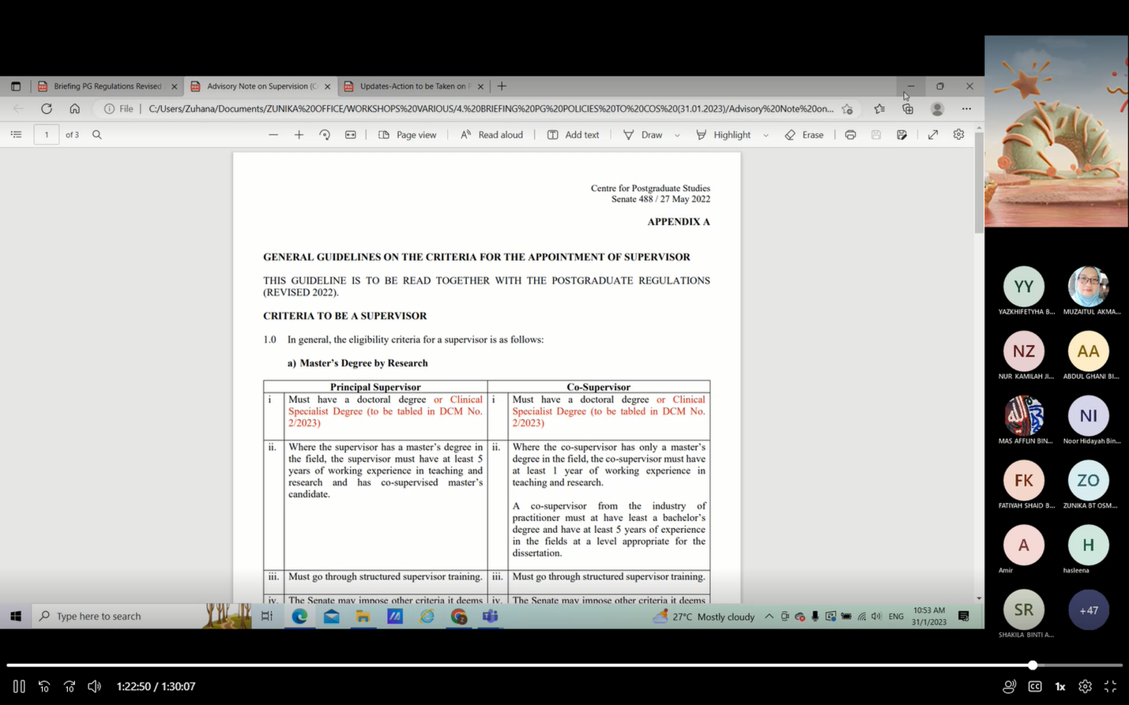This screenshot has width=1129, height=705.
Task: Select Add text tool
Action: [574, 135]
